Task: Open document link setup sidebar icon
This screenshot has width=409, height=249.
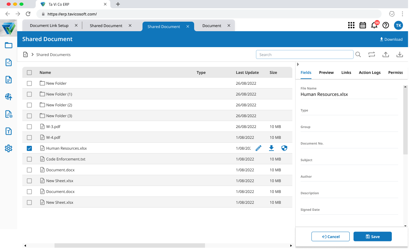Action: (9, 114)
